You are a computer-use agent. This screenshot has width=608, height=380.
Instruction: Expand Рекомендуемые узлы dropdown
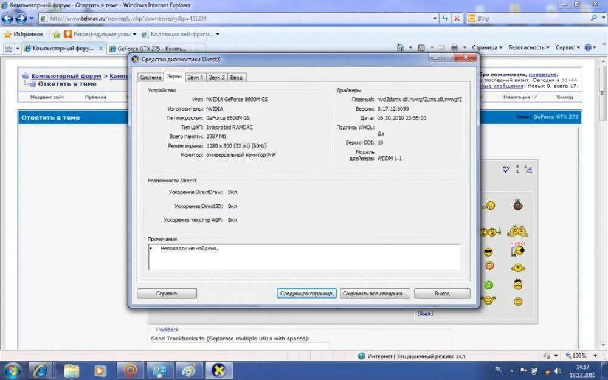[x=134, y=34]
